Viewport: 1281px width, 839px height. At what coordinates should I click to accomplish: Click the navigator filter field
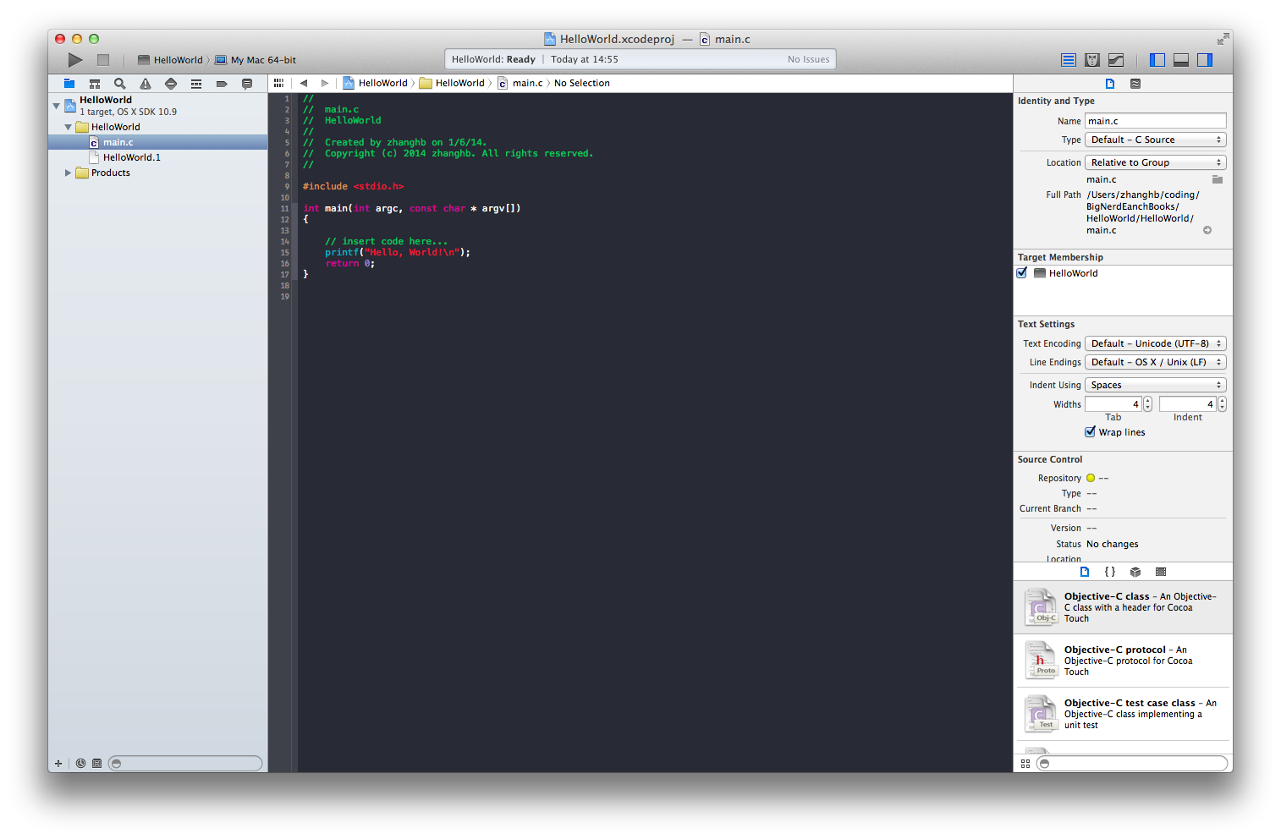(x=185, y=764)
